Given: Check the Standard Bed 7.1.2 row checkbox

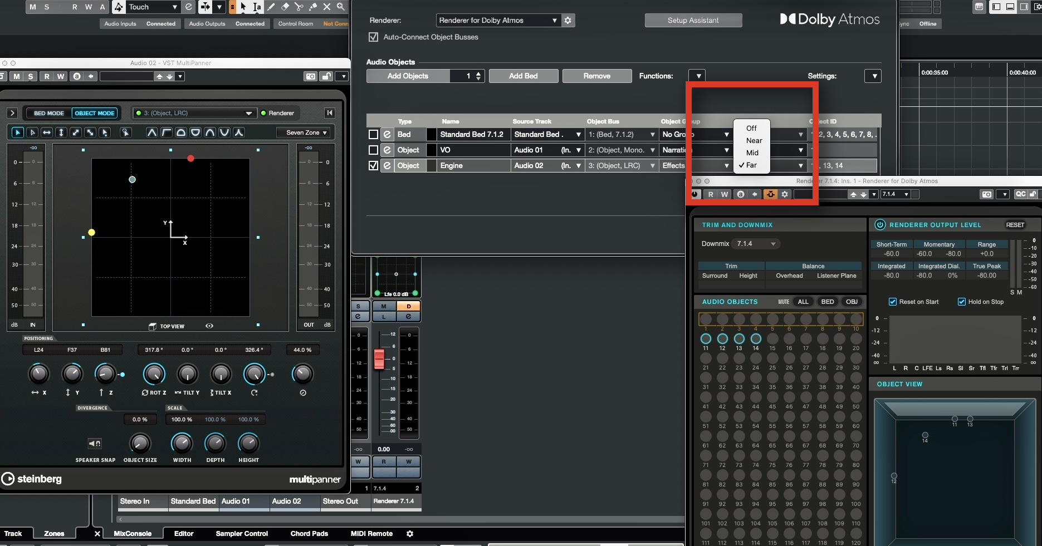Looking at the screenshot, I should pos(374,135).
